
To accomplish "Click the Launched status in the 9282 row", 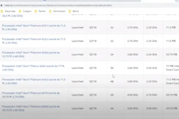I will point(77,68).
